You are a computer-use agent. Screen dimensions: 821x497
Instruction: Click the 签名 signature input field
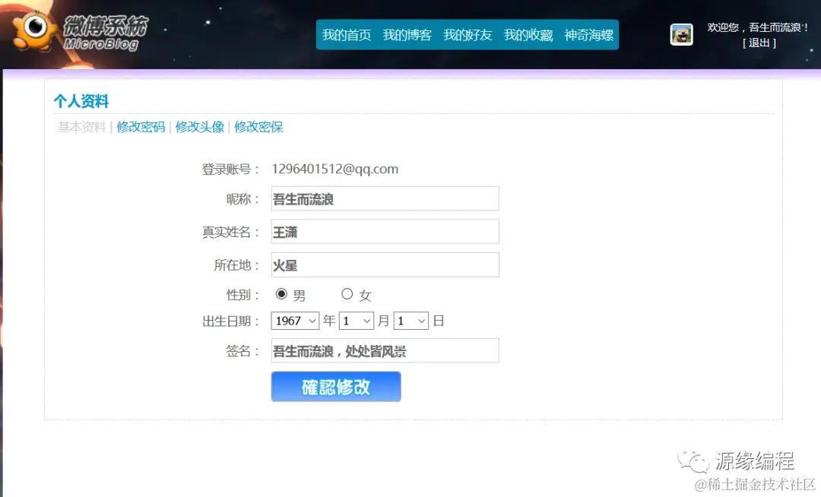(385, 350)
